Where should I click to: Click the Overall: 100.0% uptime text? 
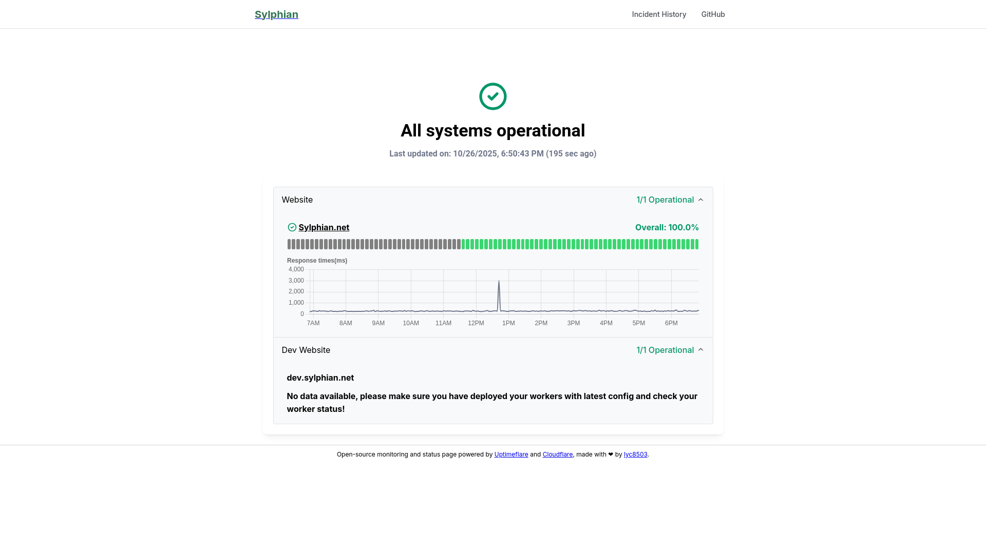point(667,227)
